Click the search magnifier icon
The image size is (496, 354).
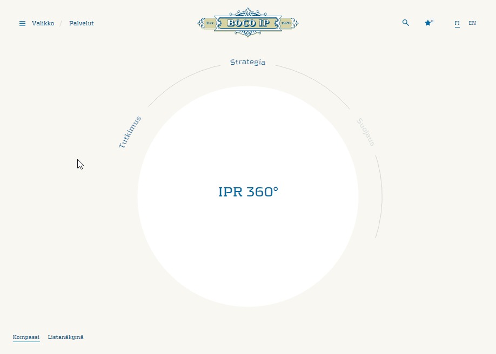pyautogui.click(x=406, y=23)
